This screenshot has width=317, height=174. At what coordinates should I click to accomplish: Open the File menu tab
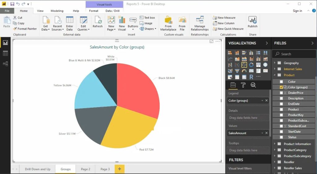[7, 11]
